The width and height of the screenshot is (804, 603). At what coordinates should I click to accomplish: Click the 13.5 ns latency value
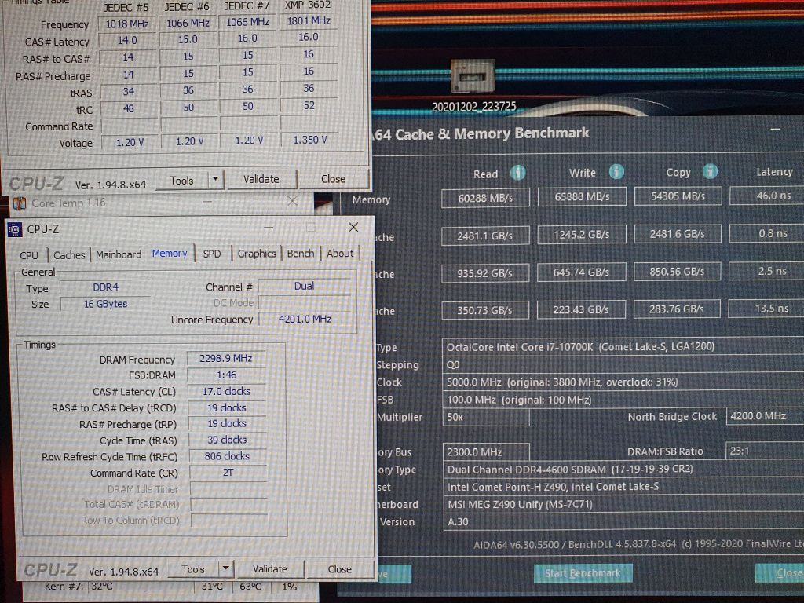coord(766,308)
